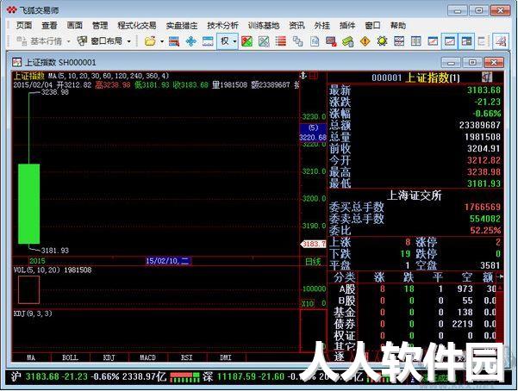The image size is (518, 391).
Task: Open the 帮助 menu
Action: pos(397,26)
